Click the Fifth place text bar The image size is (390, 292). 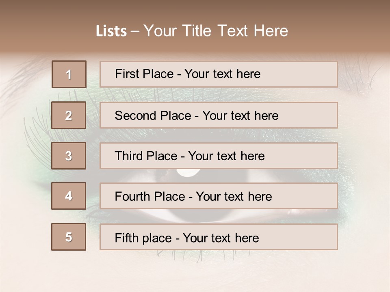[219, 237]
